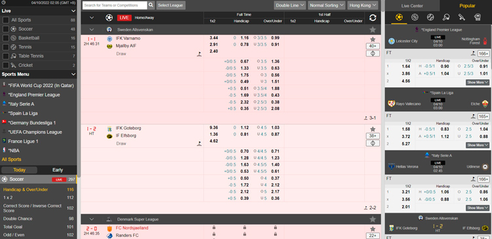The width and height of the screenshot is (492, 239).
Task: Click corner flag icon in Goteborg Draw row
Action: tap(199, 144)
